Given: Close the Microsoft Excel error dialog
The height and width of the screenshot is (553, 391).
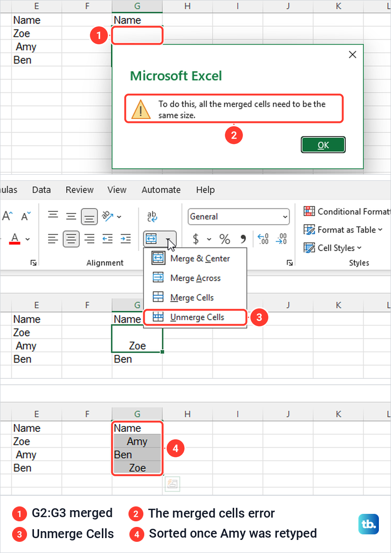Looking at the screenshot, I should click(352, 55).
